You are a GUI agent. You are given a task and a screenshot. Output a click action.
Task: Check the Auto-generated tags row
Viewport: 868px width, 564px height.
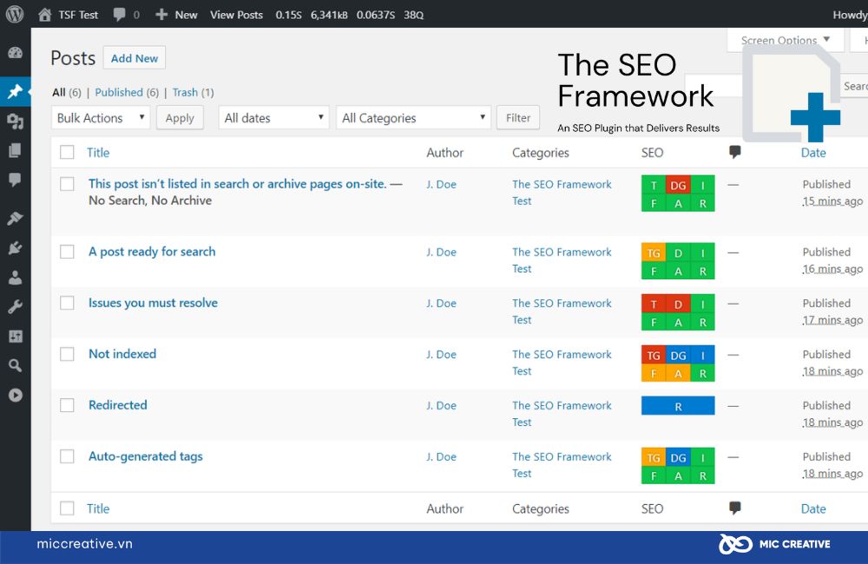pyautogui.click(x=67, y=456)
